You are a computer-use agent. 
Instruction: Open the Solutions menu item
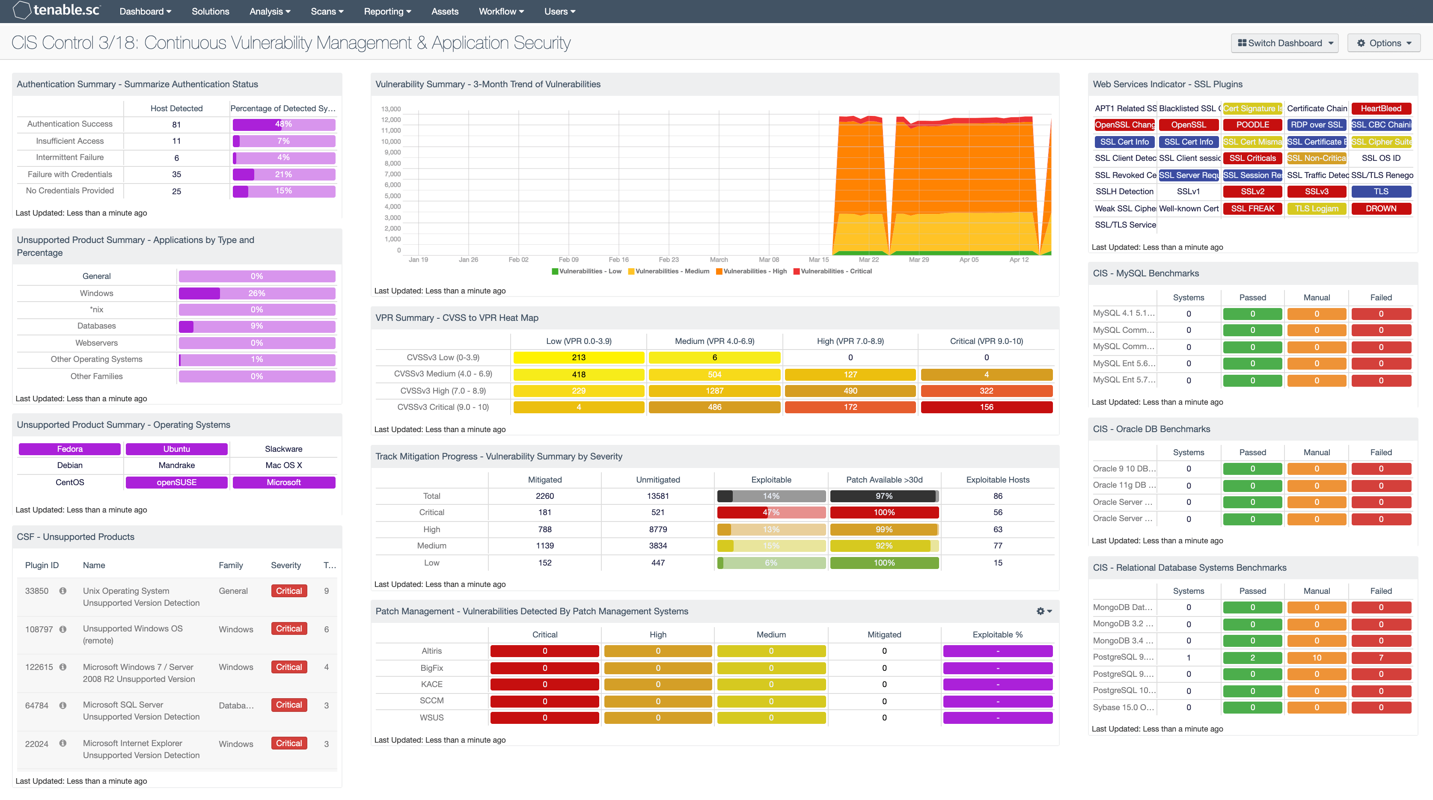[x=210, y=11]
